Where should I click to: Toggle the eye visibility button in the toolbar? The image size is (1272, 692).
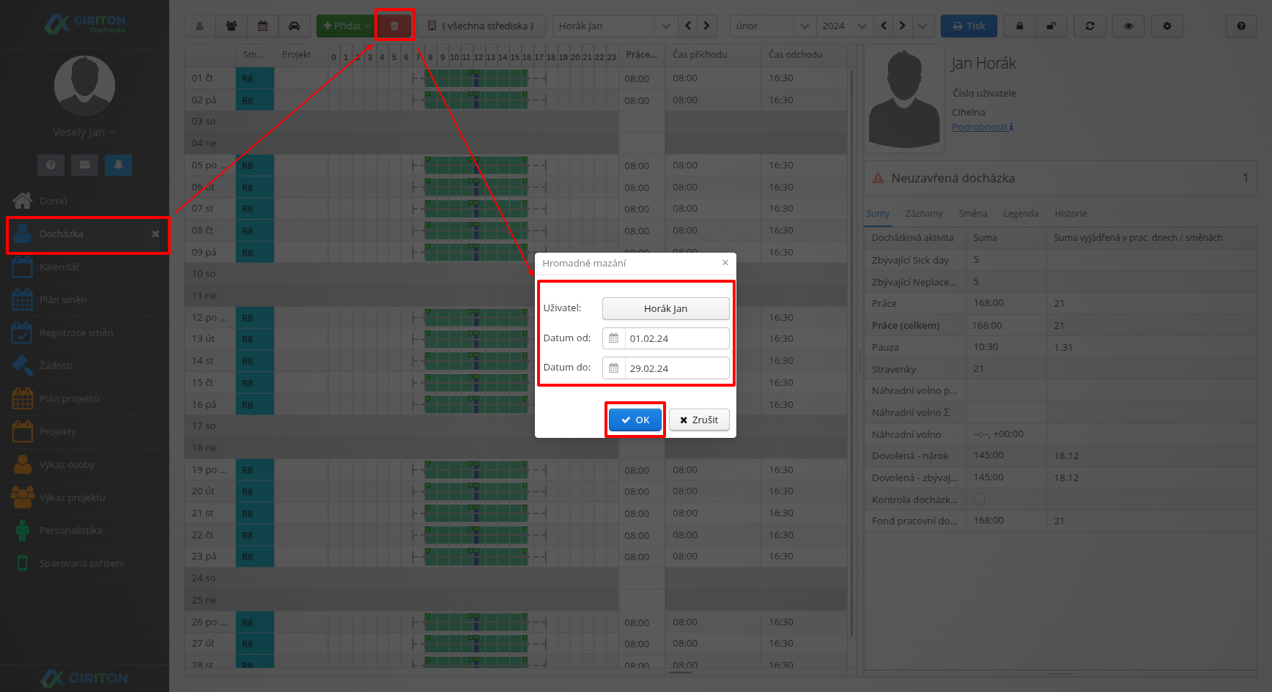[x=1128, y=26]
